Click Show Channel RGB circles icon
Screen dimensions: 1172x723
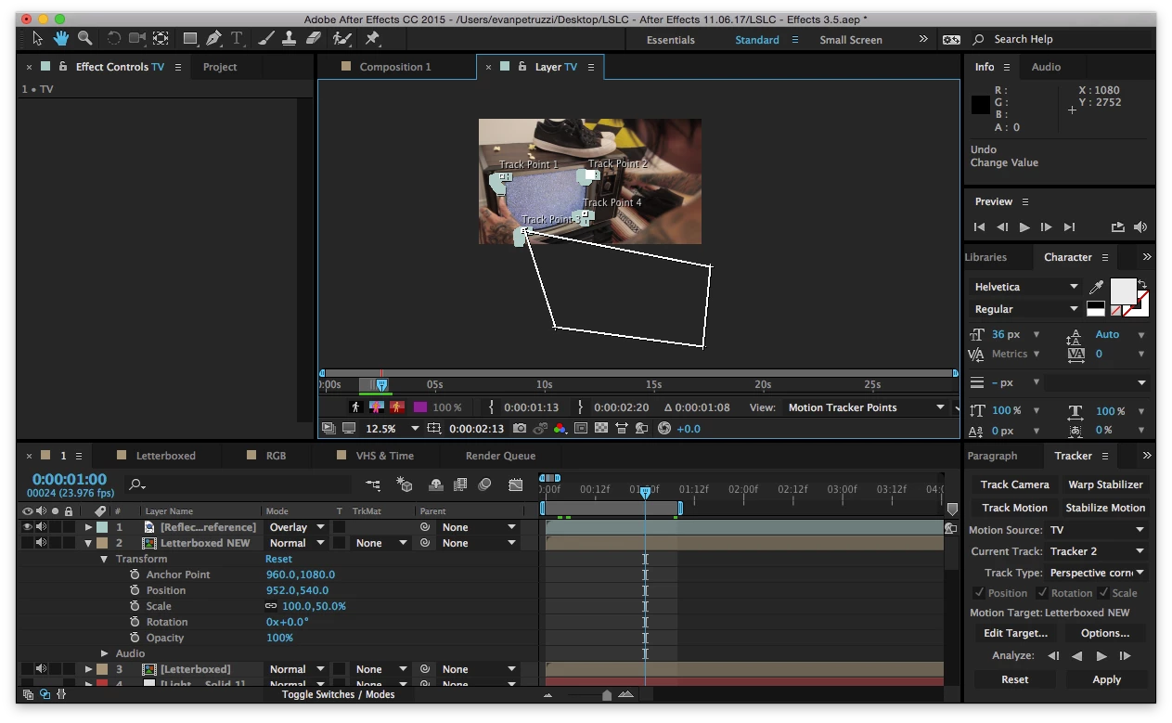coord(560,428)
